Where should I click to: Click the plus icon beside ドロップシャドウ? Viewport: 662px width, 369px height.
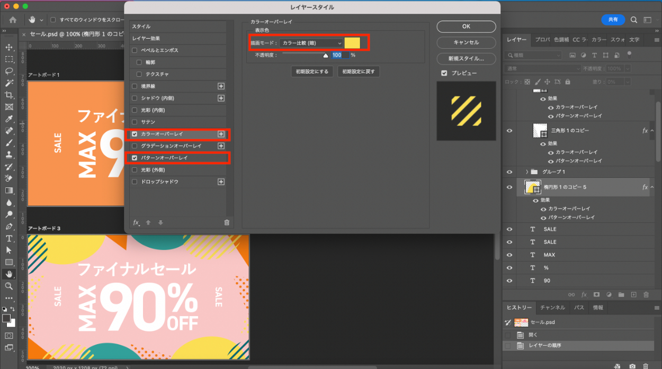click(x=221, y=182)
